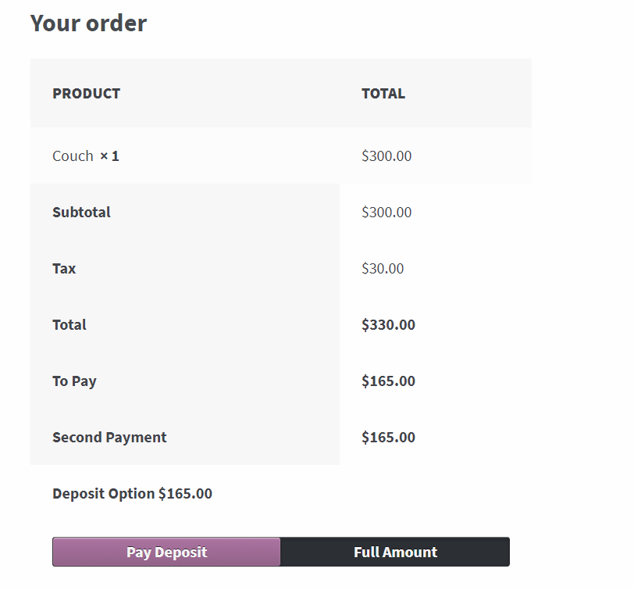
Task: Click the To Pay amount $165.00
Action: tap(388, 381)
